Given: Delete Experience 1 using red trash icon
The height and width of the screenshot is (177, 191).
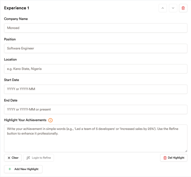Looking at the screenshot, I should [x=183, y=8].
